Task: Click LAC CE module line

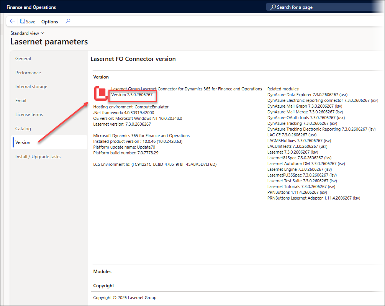Action: [x=292, y=135]
